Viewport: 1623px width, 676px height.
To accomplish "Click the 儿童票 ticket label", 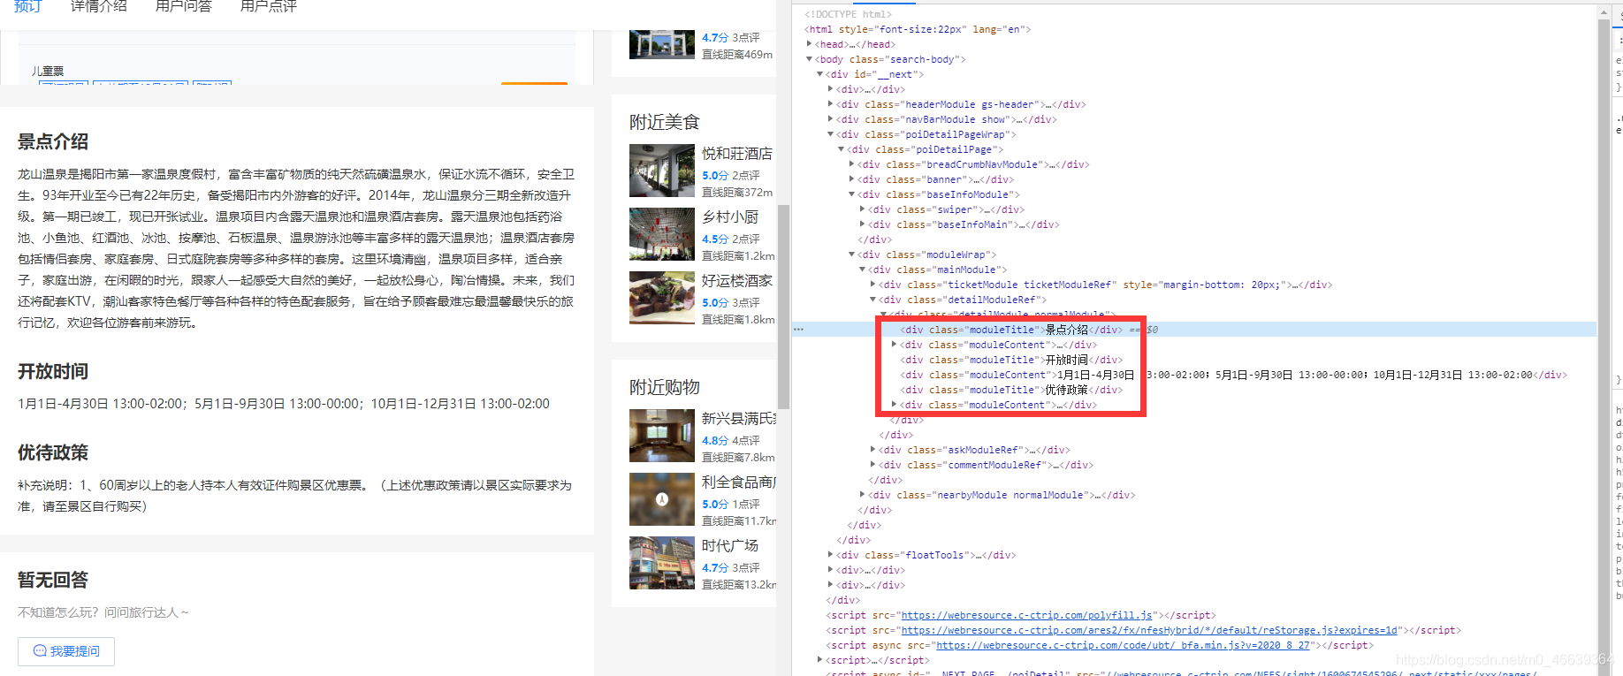I will point(48,71).
